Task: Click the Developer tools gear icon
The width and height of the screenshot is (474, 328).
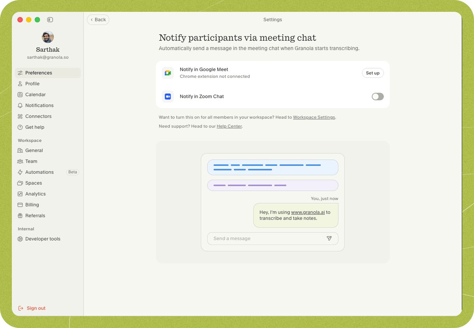Action: [x=20, y=239]
